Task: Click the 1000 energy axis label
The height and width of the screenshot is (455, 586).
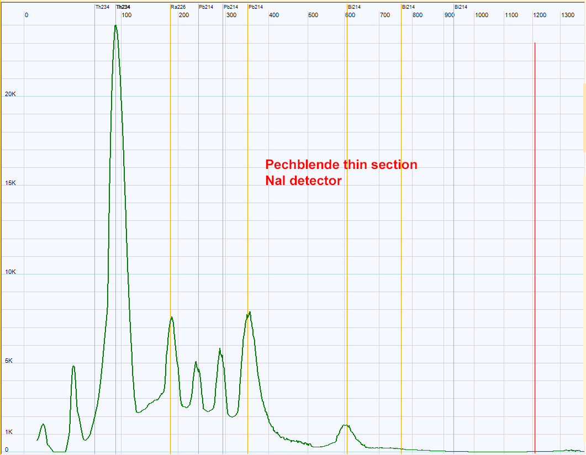Action: (482, 15)
